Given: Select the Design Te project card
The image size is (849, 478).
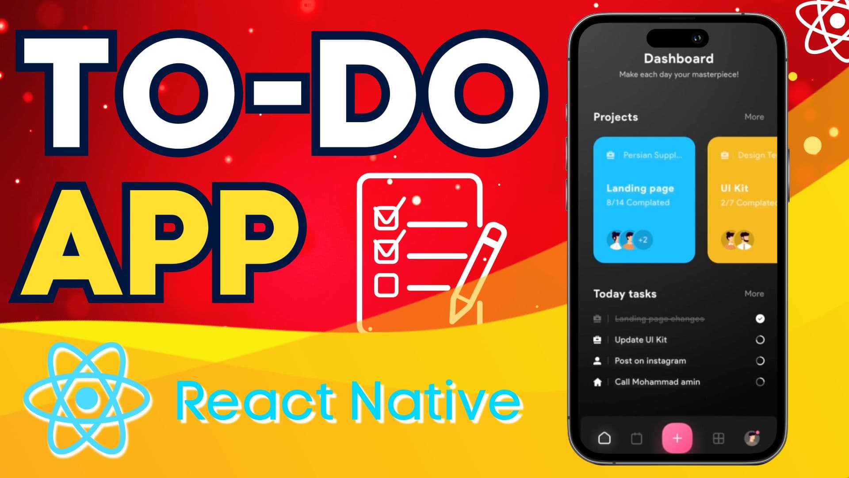Looking at the screenshot, I should click(x=743, y=198).
